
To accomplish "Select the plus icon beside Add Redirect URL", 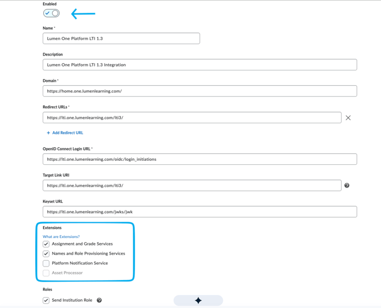I will click(48, 132).
